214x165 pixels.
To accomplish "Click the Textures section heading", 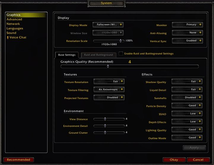I will tap(70, 74).
